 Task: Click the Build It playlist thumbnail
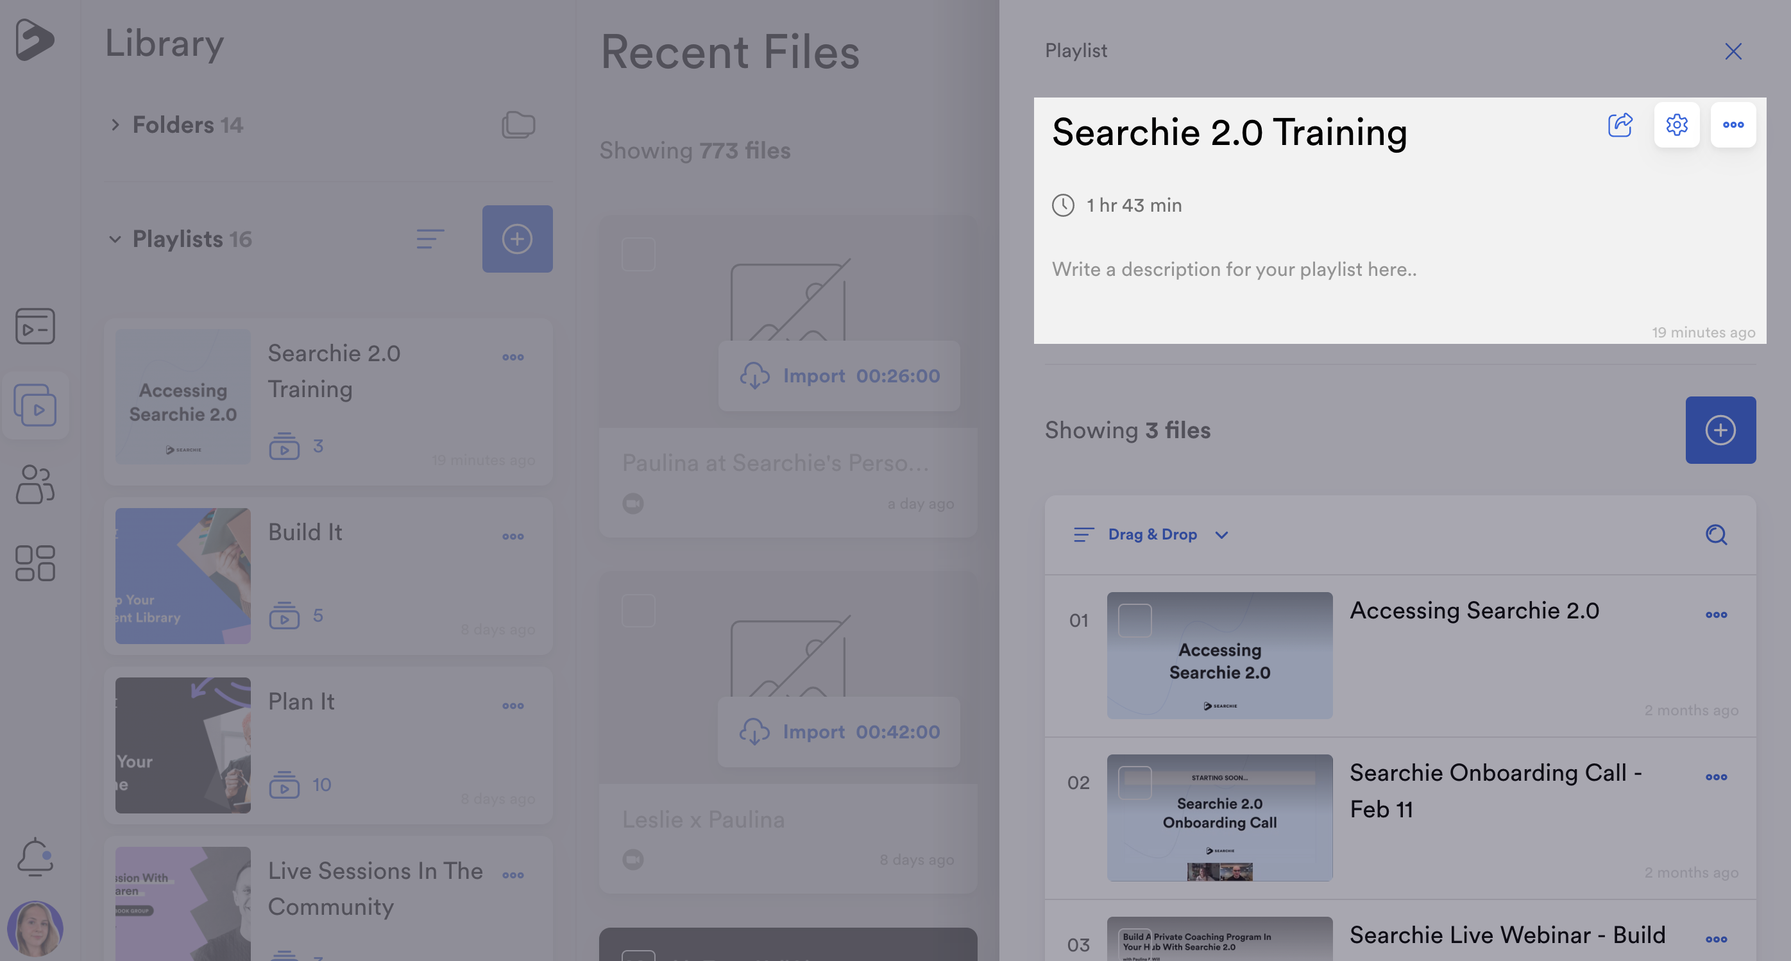coord(183,575)
